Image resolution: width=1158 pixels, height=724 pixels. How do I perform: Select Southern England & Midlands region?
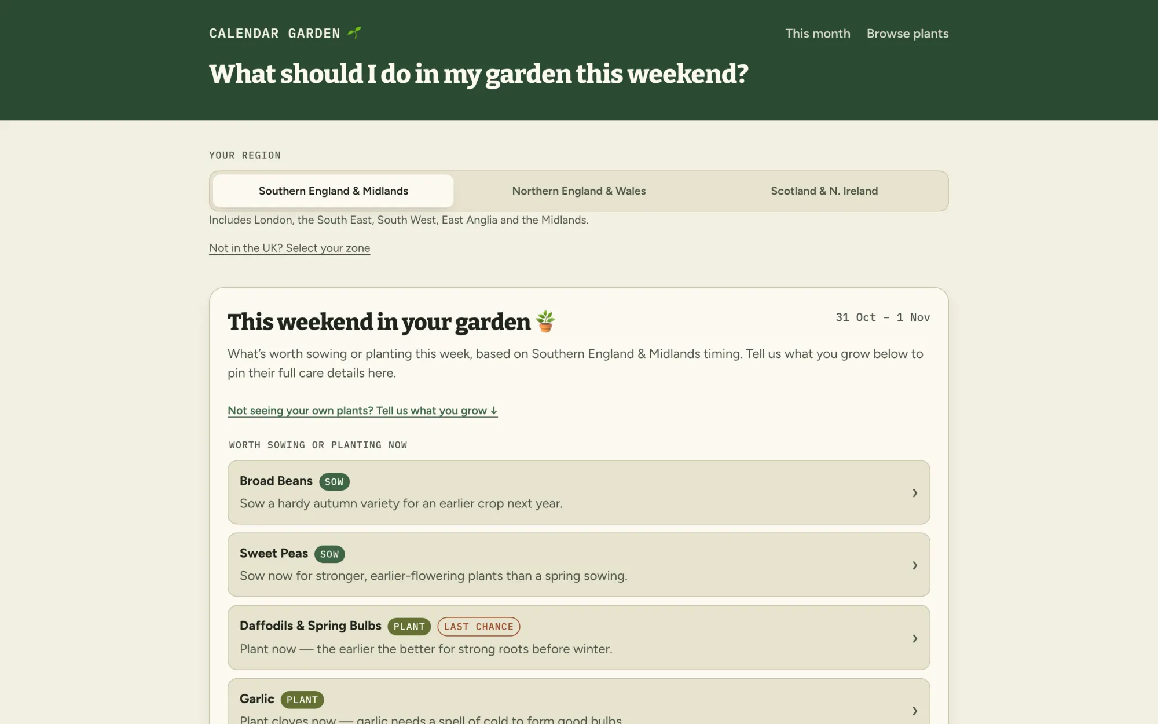click(x=333, y=191)
